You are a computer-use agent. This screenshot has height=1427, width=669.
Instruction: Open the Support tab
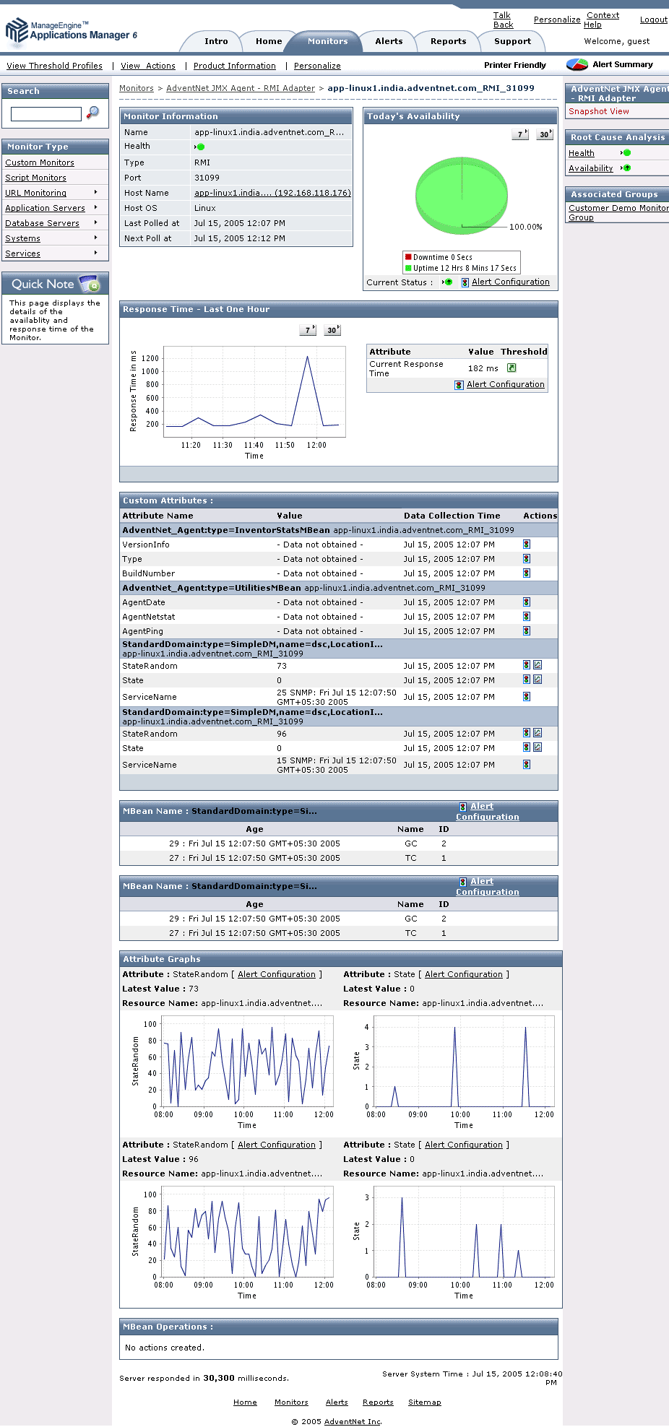pos(513,42)
